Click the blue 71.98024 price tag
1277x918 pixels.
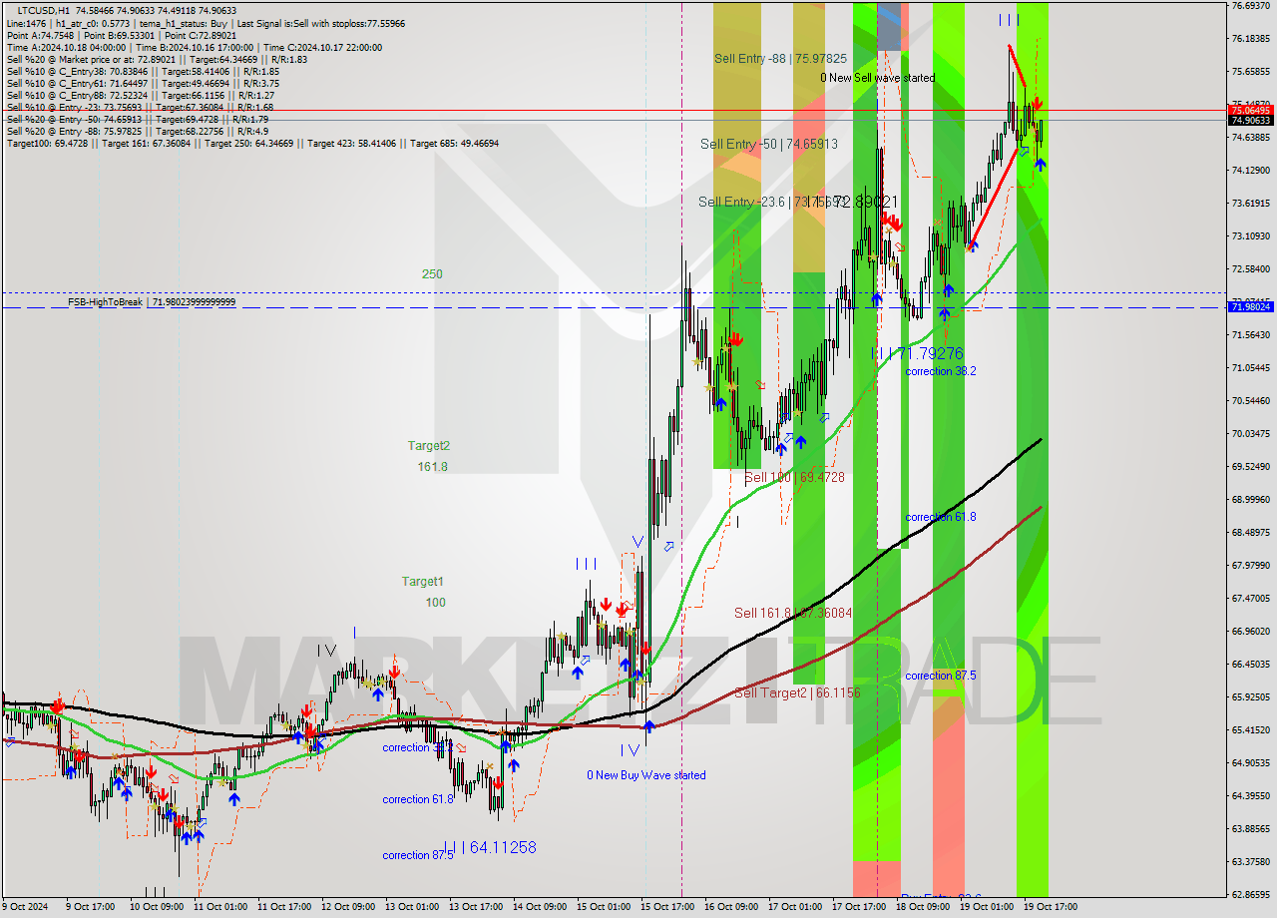click(1250, 307)
